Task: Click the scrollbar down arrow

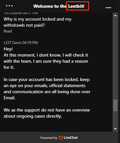Action: 115,129
